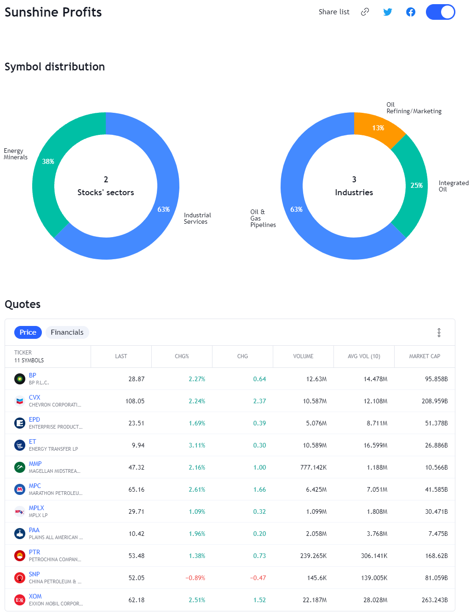Sort by TICKER column header

pos(23,353)
